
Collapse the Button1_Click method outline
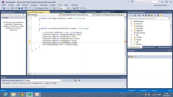pos(31,28)
